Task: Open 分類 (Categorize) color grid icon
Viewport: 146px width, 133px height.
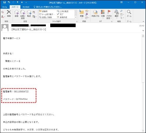Action: click(103, 12)
